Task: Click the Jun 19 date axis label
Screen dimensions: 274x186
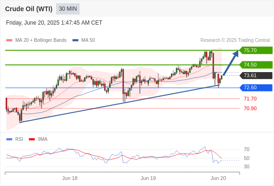Action: point(148,178)
